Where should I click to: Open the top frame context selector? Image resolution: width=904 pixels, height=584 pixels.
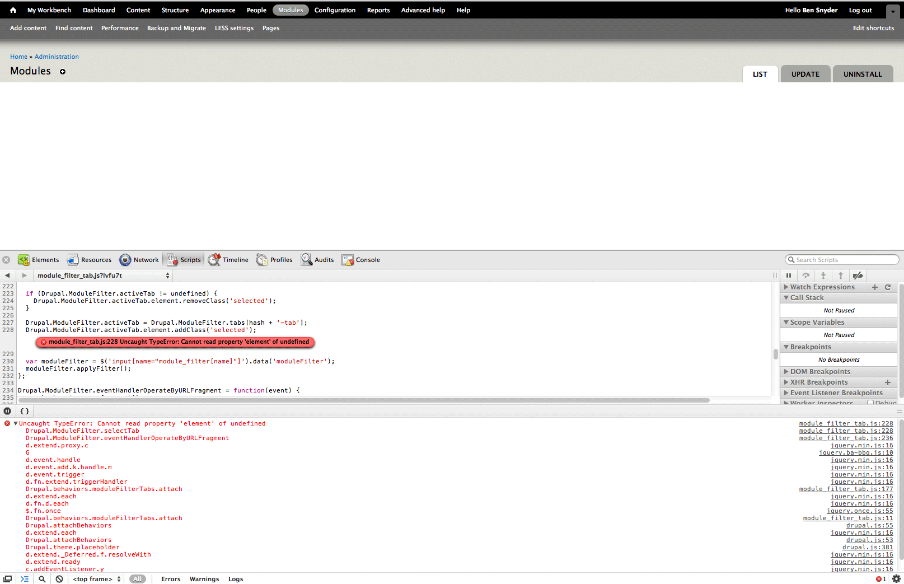click(x=97, y=579)
